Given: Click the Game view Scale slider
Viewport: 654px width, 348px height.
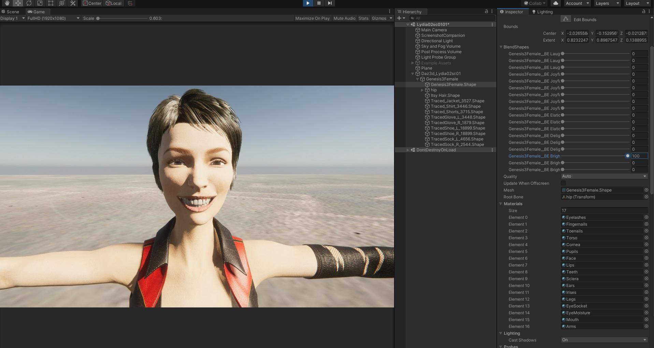Looking at the screenshot, I should pyautogui.click(x=122, y=18).
